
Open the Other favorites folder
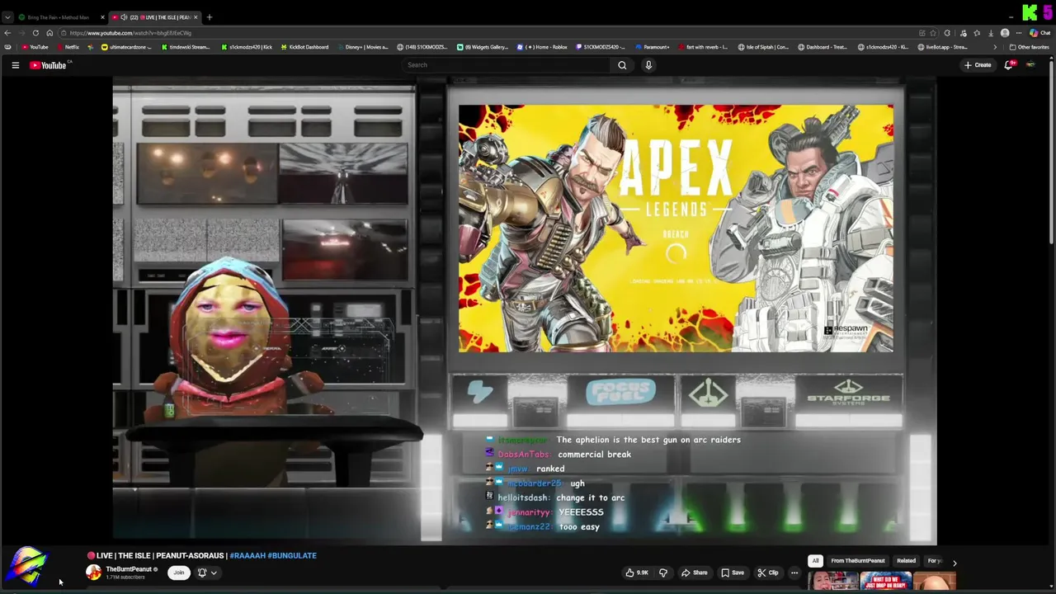click(1029, 47)
